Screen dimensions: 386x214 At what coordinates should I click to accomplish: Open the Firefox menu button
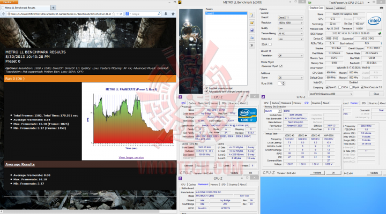(9, 2)
